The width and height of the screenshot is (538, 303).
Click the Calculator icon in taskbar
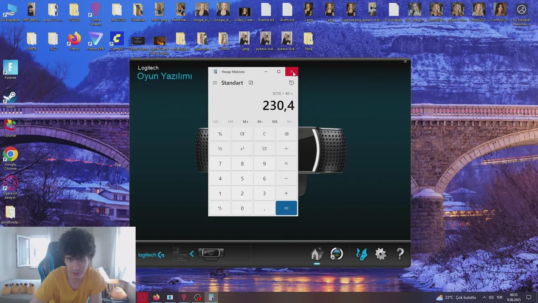point(211,298)
